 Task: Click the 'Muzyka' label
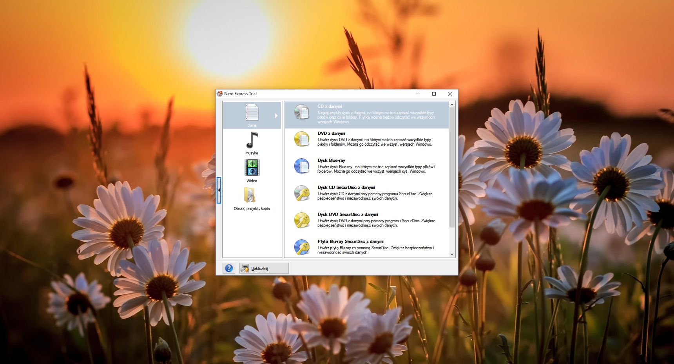click(x=252, y=153)
